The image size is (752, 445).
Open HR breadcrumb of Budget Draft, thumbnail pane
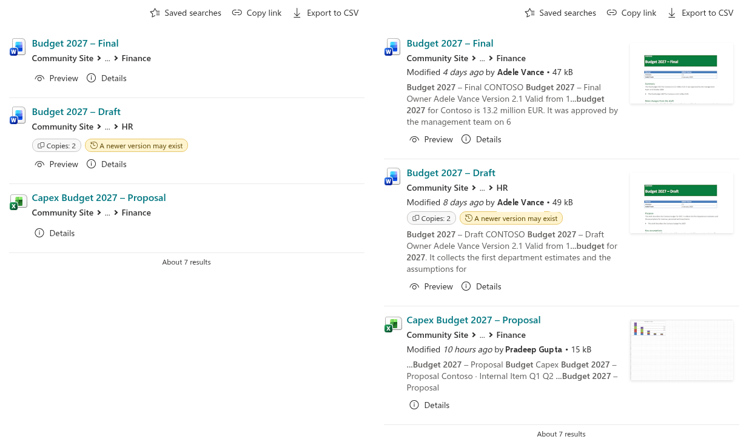coord(502,188)
